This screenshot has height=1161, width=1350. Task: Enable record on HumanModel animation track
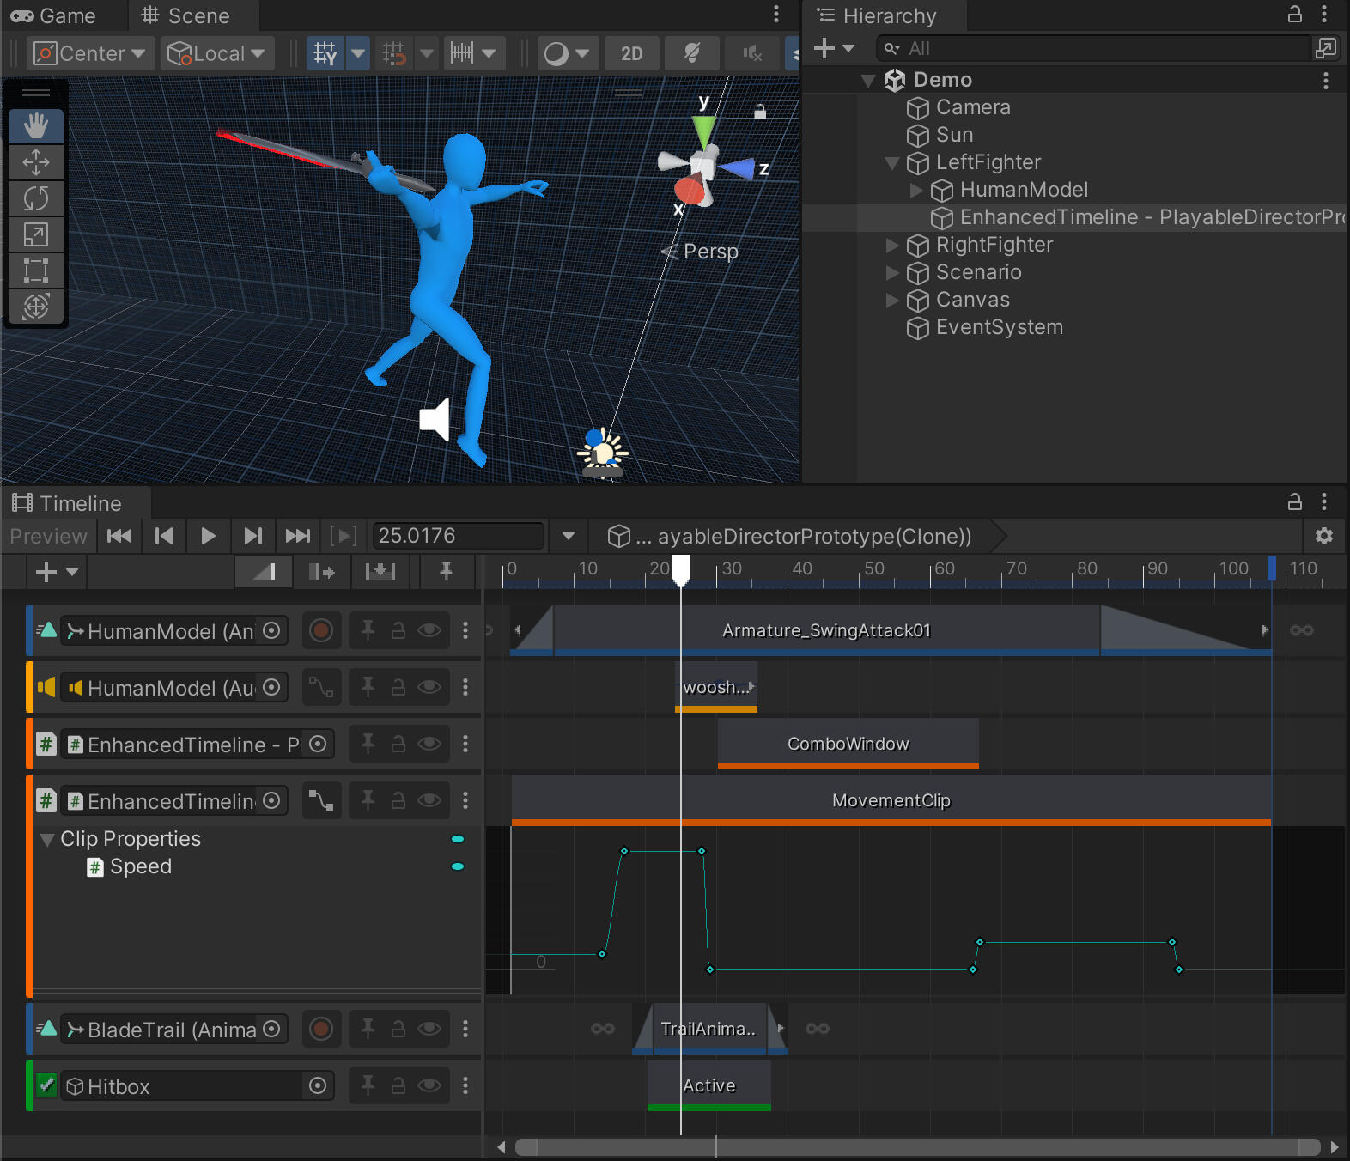321,631
